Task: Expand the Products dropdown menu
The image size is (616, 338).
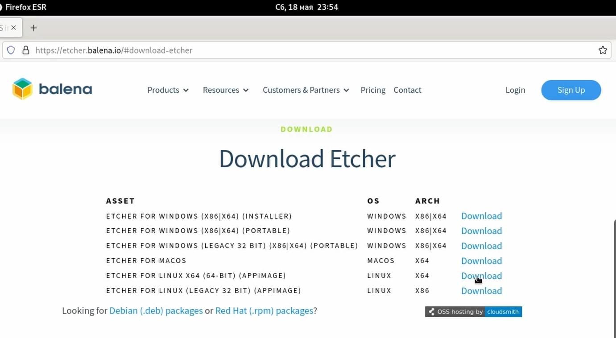Action: (168, 90)
